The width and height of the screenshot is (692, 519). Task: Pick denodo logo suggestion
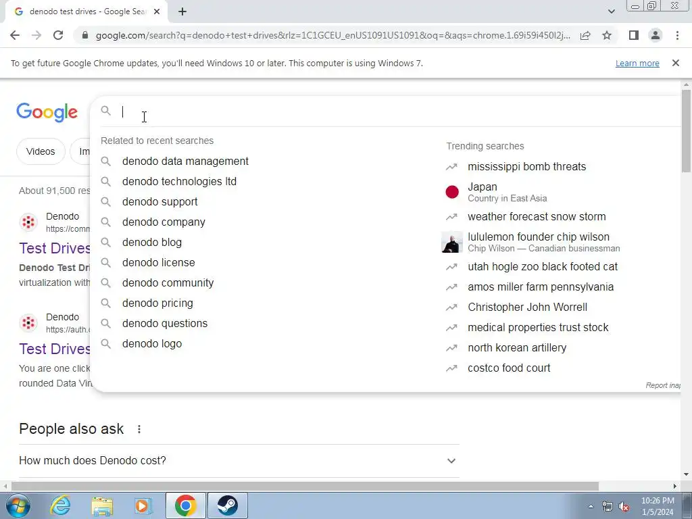coord(152,344)
